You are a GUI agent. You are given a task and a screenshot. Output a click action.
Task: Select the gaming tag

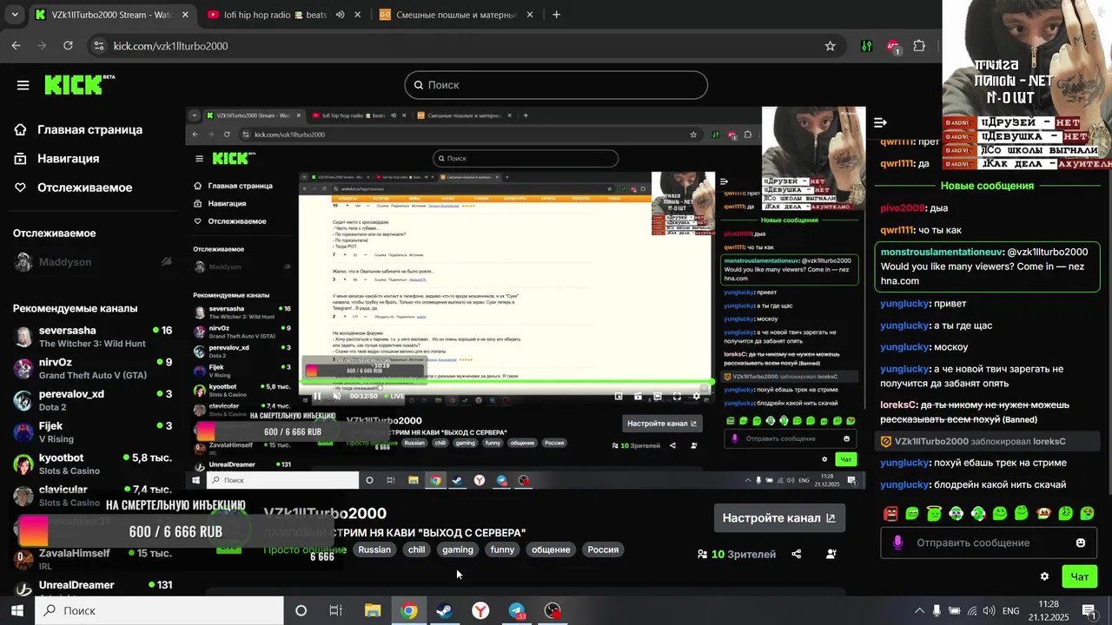coord(458,549)
